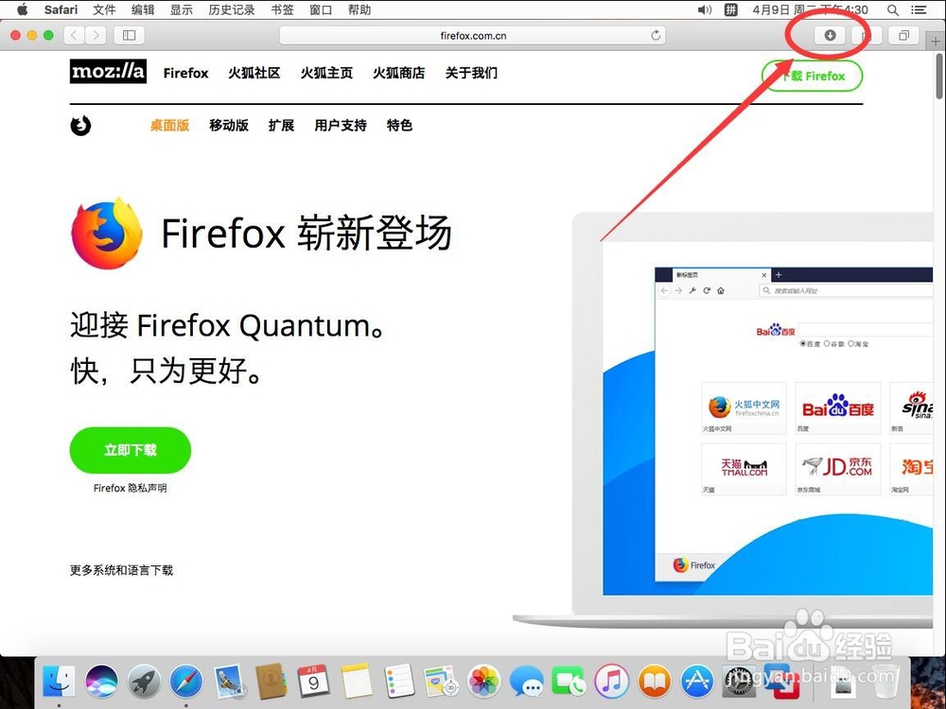Open the 文件 menu

(x=104, y=9)
